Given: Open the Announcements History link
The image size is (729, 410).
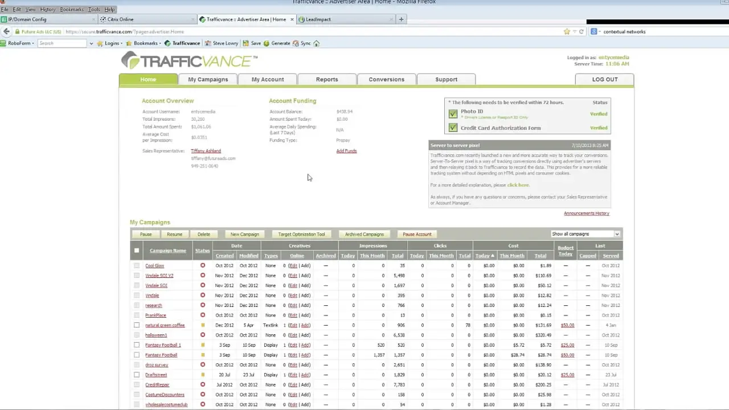Looking at the screenshot, I should (x=587, y=214).
